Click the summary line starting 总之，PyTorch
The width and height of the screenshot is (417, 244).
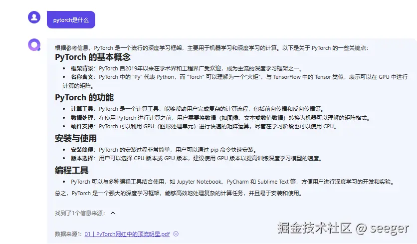(x=179, y=193)
